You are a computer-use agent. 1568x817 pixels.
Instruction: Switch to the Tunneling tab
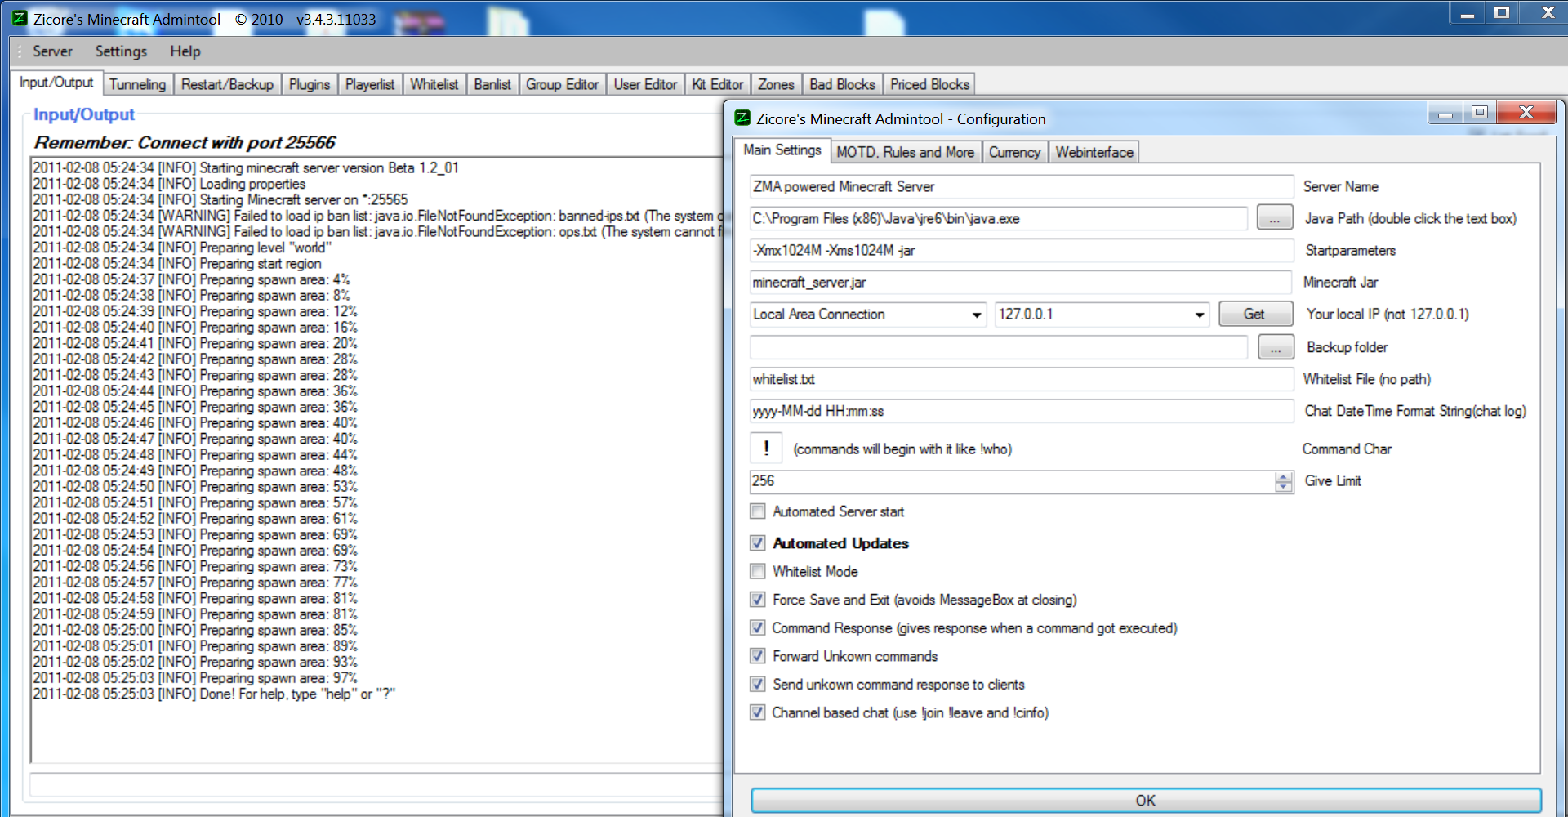(137, 84)
